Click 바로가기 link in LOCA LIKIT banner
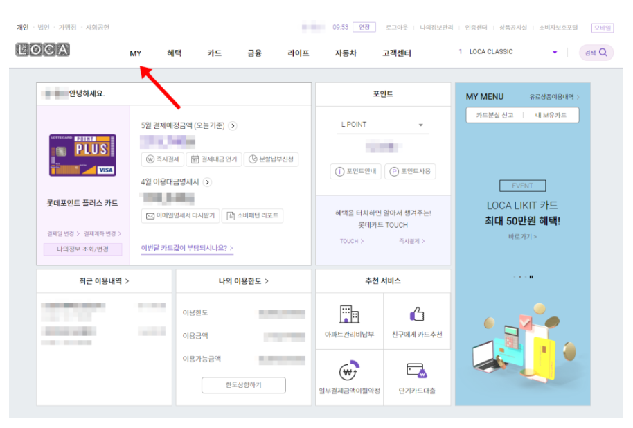This screenshot has height=428, width=633. 522,237
